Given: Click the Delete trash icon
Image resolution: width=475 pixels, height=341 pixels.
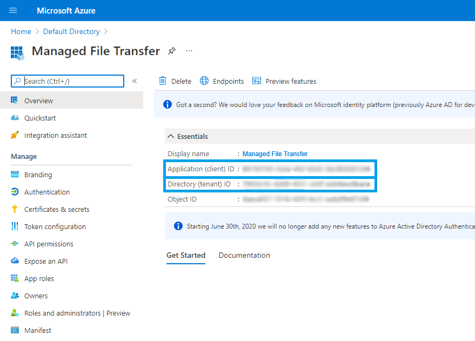Looking at the screenshot, I should [x=163, y=81].
